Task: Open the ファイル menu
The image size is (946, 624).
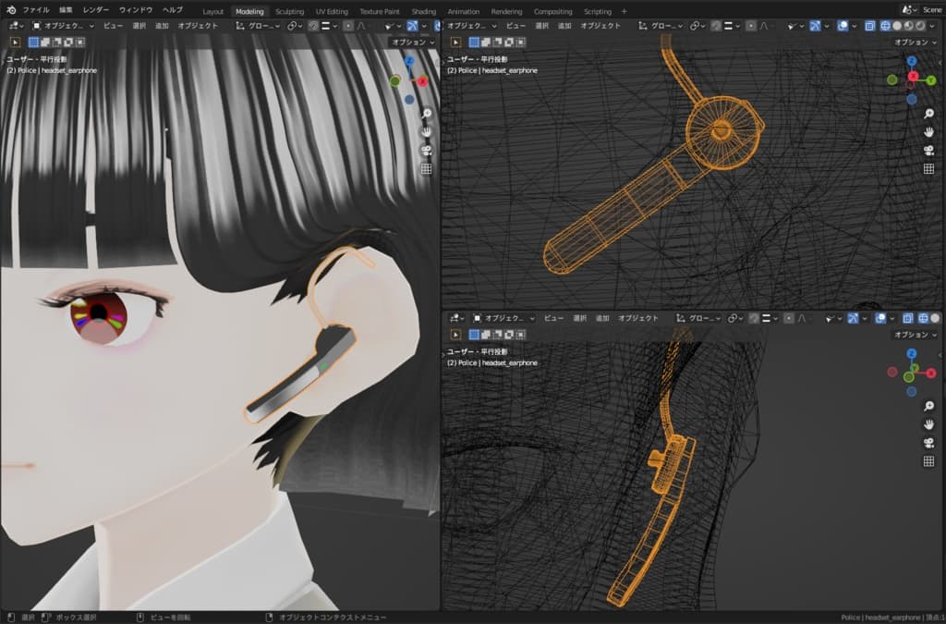Action: [35, 10]
